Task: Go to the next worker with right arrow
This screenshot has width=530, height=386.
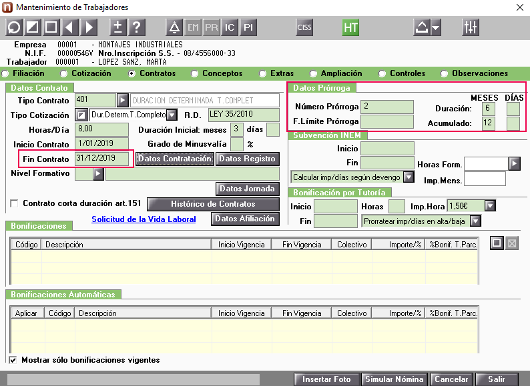Action: tap(89, 27)
